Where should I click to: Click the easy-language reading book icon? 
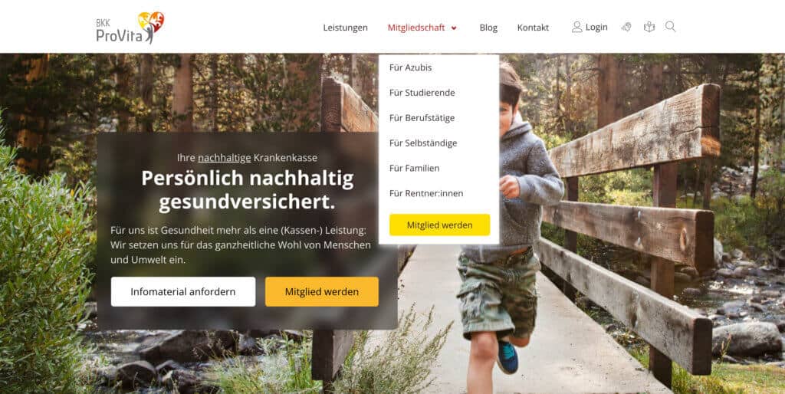[649, 27]
